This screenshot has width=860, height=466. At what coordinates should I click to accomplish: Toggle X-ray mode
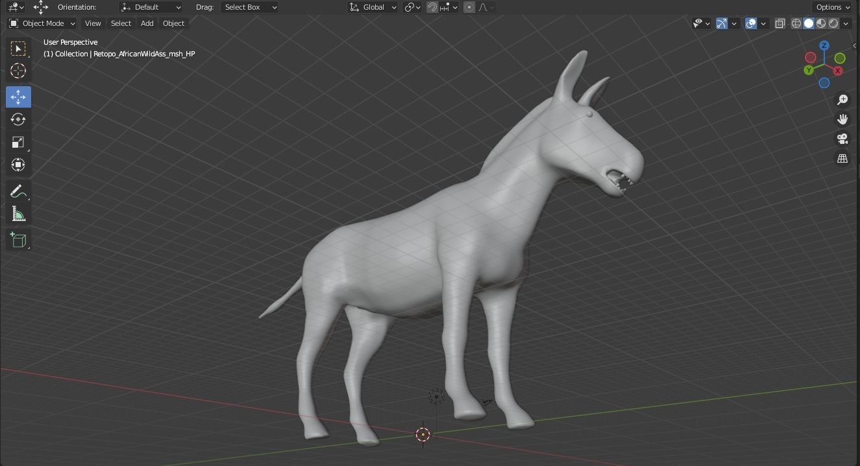pos(780,23)
